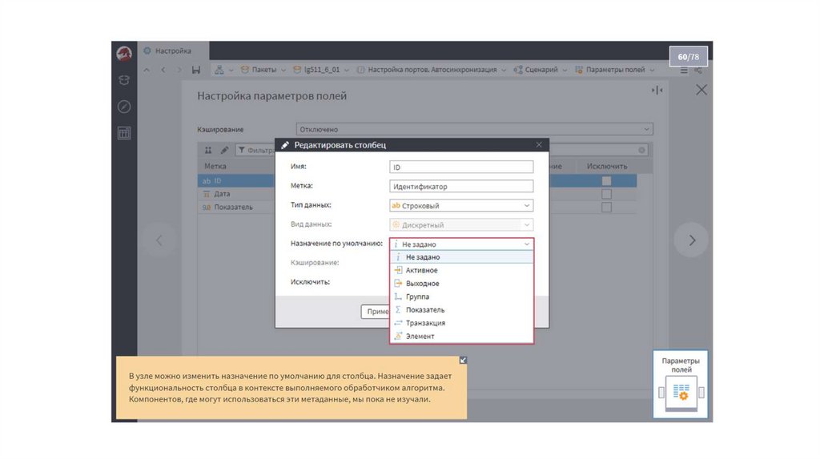The image size is (820, 460).
Task: Tick the Исключить checkbox for Дата row
Action: [606, 194]
